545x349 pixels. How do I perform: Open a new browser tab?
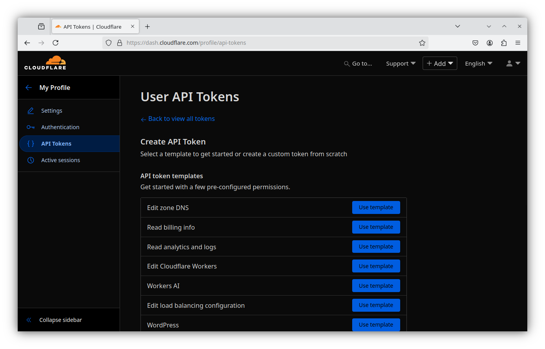(148, 27)
